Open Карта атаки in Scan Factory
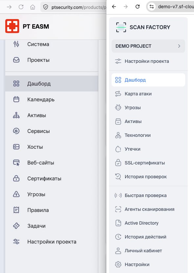 (148, 94)
